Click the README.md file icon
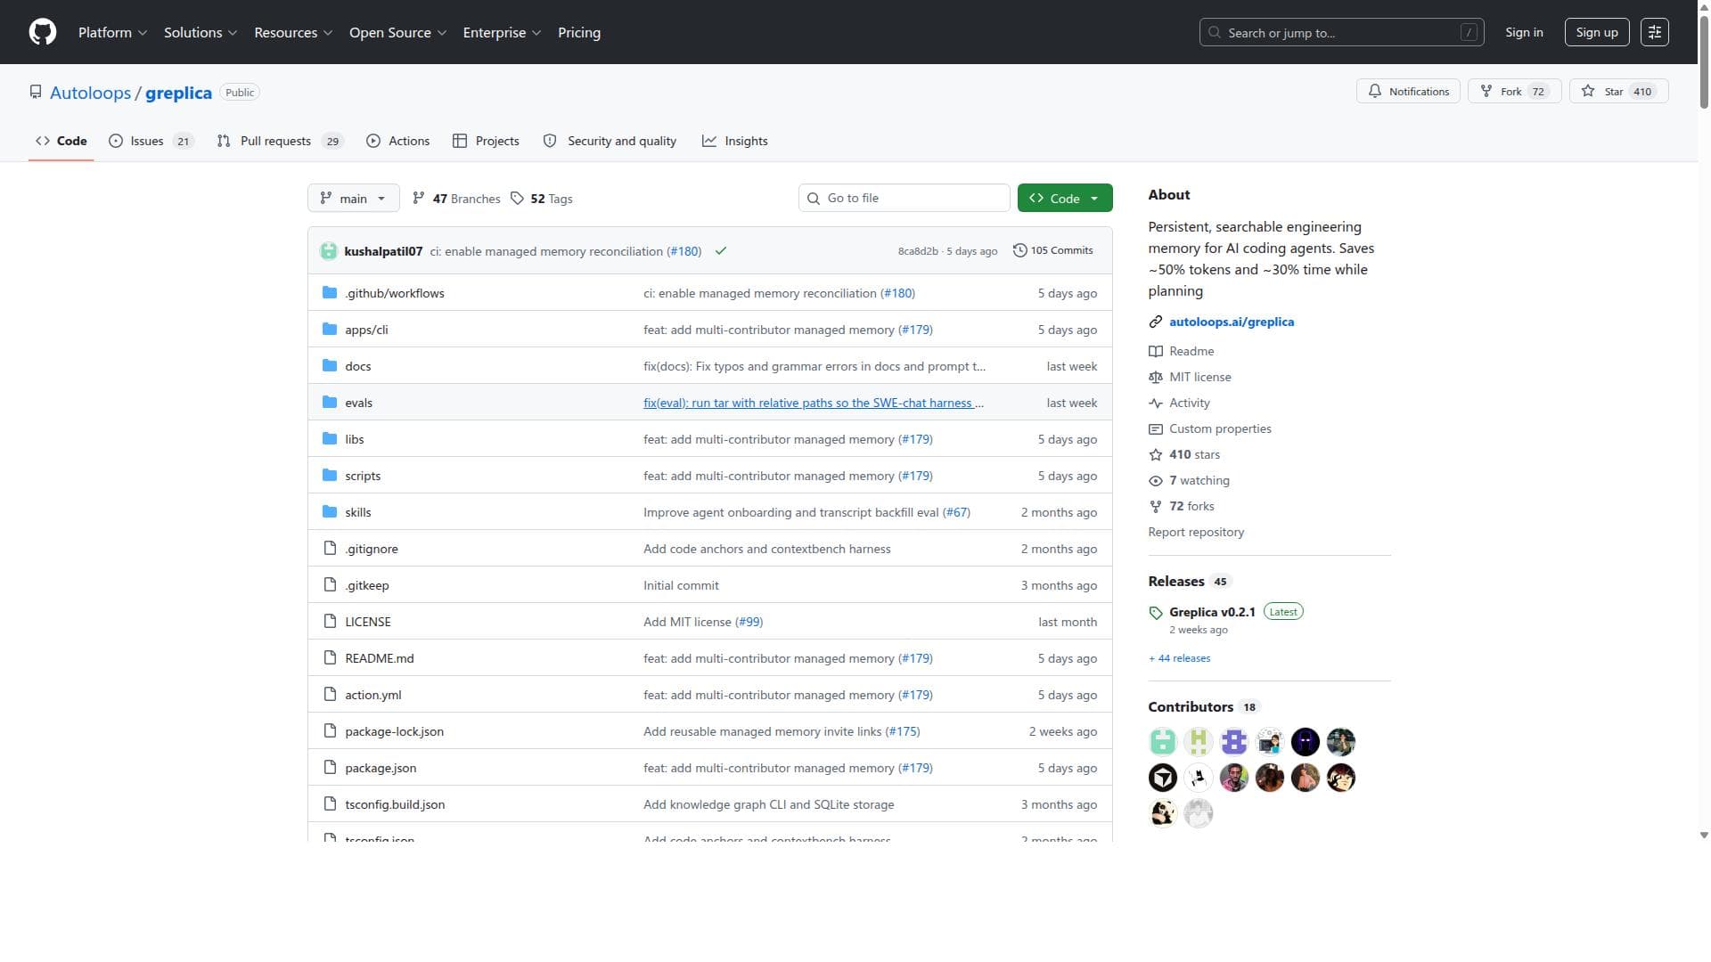The height and width of the screenshot is (962, 1711). tap(330, 658)
